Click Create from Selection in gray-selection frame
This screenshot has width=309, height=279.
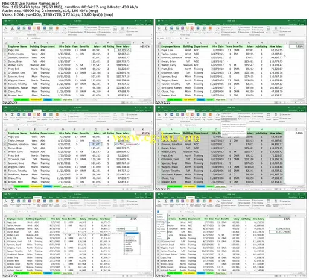[x=229, y=119]
